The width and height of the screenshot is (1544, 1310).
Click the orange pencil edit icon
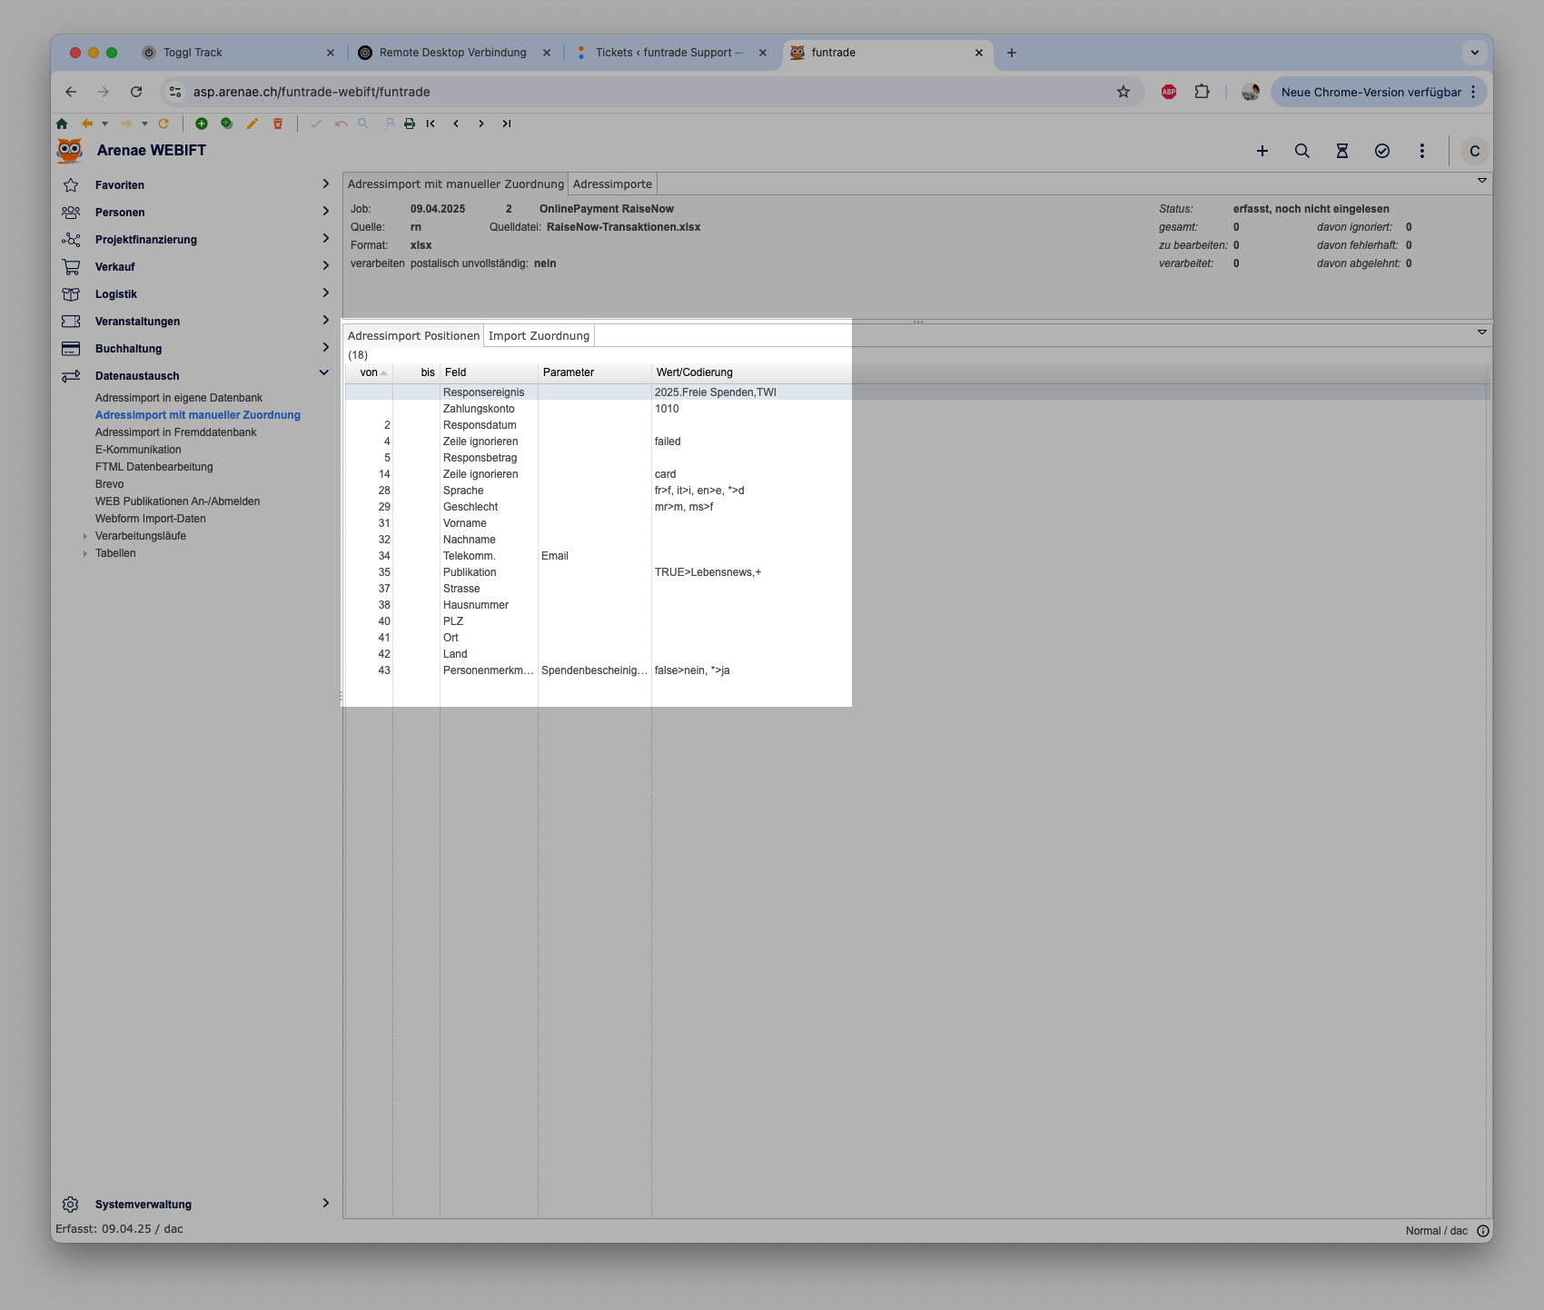252,124
